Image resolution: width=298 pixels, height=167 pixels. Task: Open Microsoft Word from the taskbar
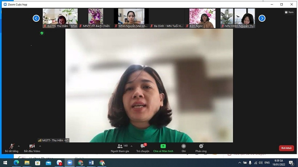[x=91, y=163]
